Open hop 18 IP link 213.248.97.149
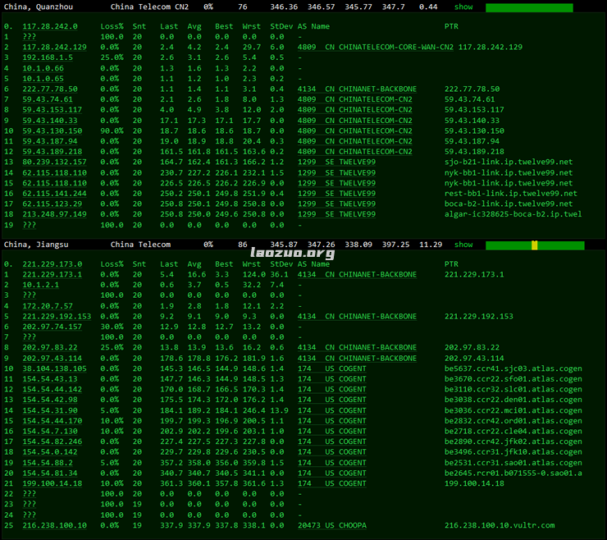 (53, 214)
